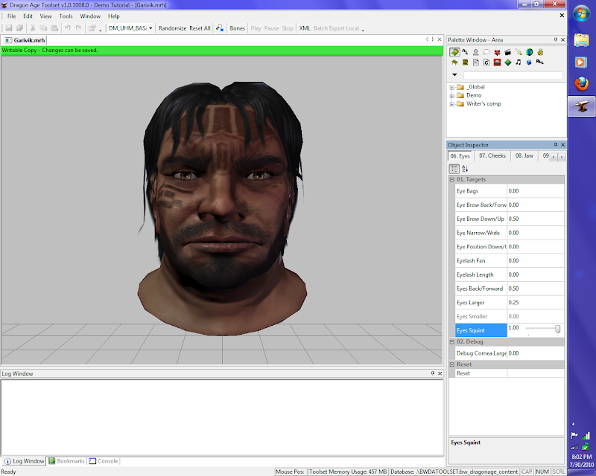
Task: Select the creature (red monster) palette icon
Action: (x=497, y=52)
